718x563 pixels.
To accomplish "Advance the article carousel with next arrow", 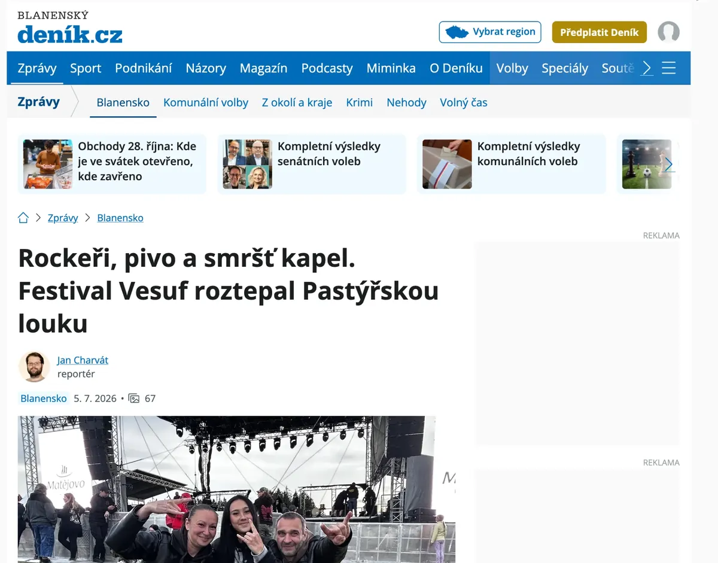I will 669,165.
